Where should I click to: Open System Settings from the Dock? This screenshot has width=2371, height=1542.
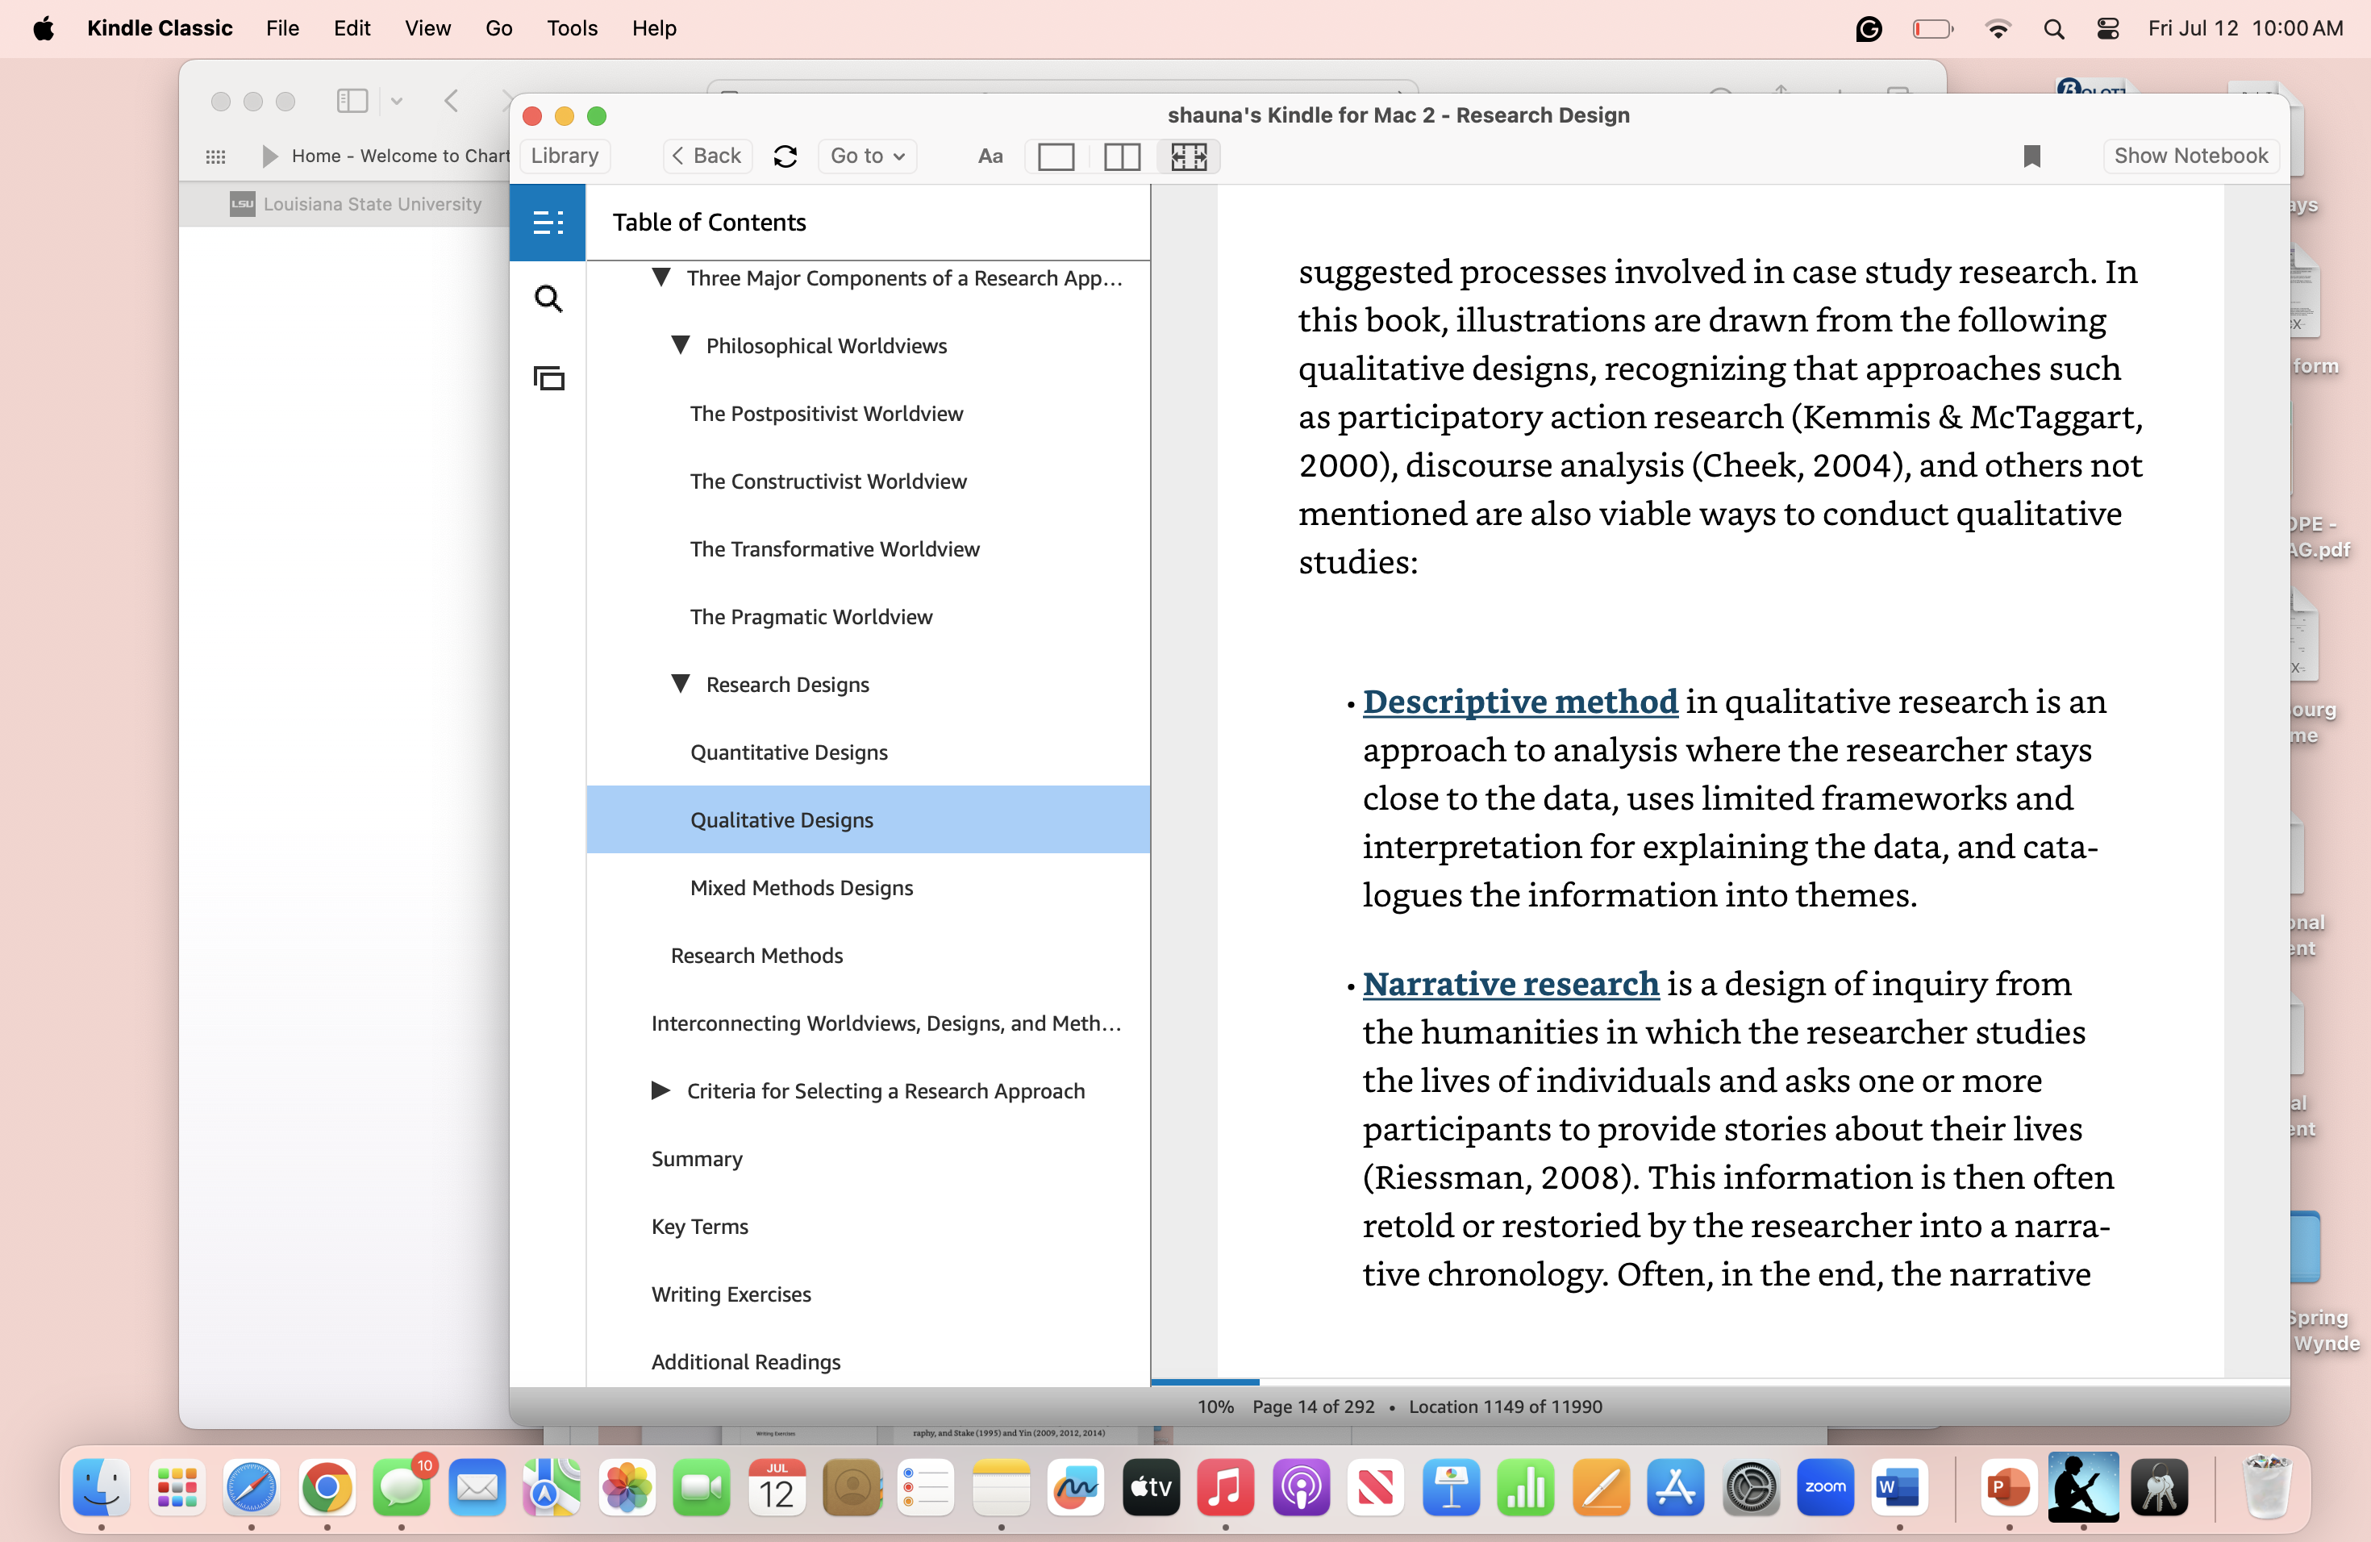[1750, 1488]
